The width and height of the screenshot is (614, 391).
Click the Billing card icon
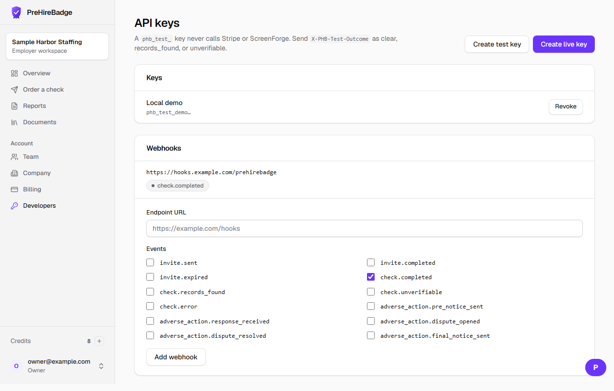click(14, 190)
